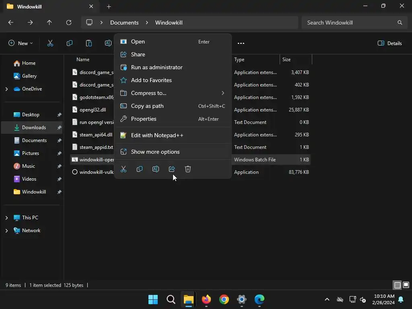Screen dimensions: 412x309
Task: Sort by the Size column header
Action: (286, 60)
